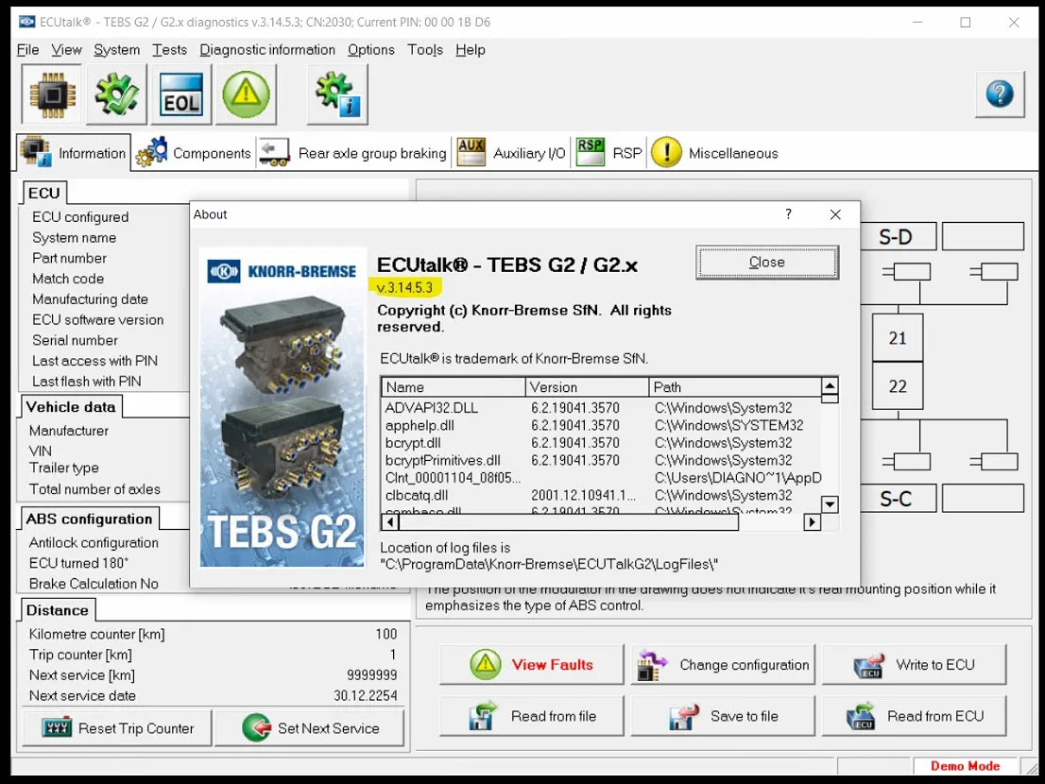Click the Serial number label
The width and height of the screenshot is (1045, 784).
coord(75,340)
